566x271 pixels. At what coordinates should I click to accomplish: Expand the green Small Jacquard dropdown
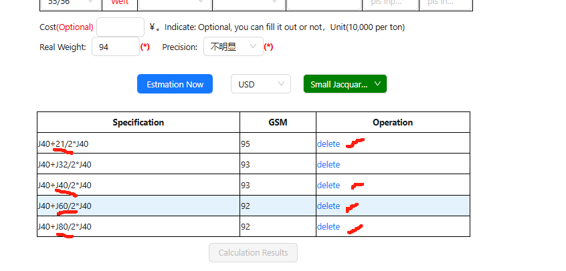tap(345, 84)
